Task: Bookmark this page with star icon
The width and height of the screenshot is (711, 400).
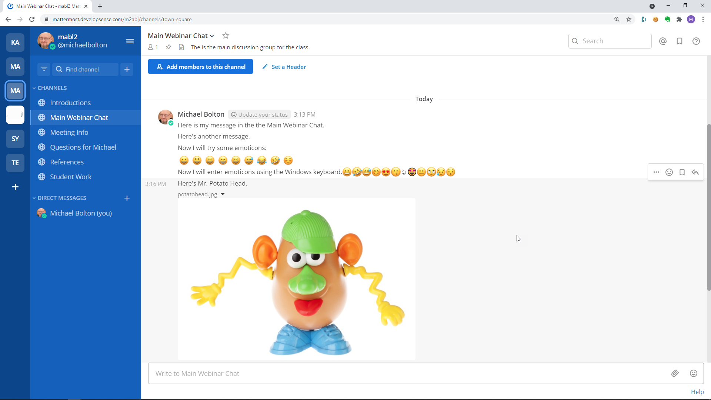Action: pos(629,19)
